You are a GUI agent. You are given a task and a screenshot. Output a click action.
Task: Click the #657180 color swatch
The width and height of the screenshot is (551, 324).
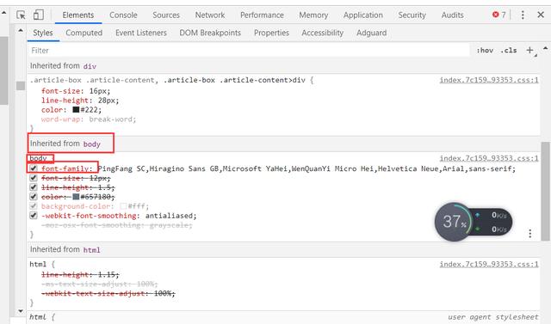coord(76,197)
